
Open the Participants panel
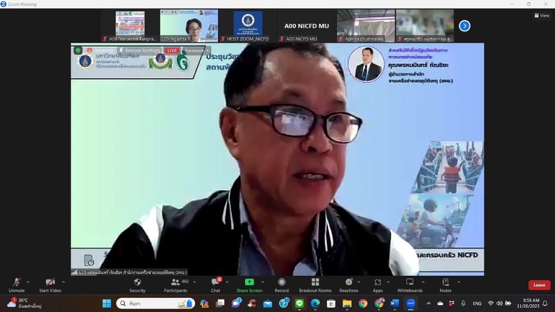coord(176,285)
